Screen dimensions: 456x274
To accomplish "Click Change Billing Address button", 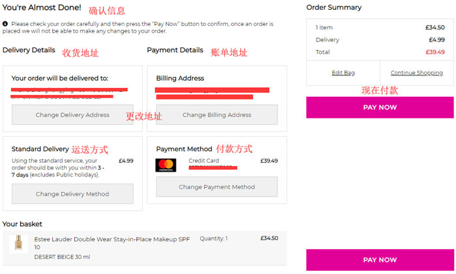I will [x=217, y=115].
